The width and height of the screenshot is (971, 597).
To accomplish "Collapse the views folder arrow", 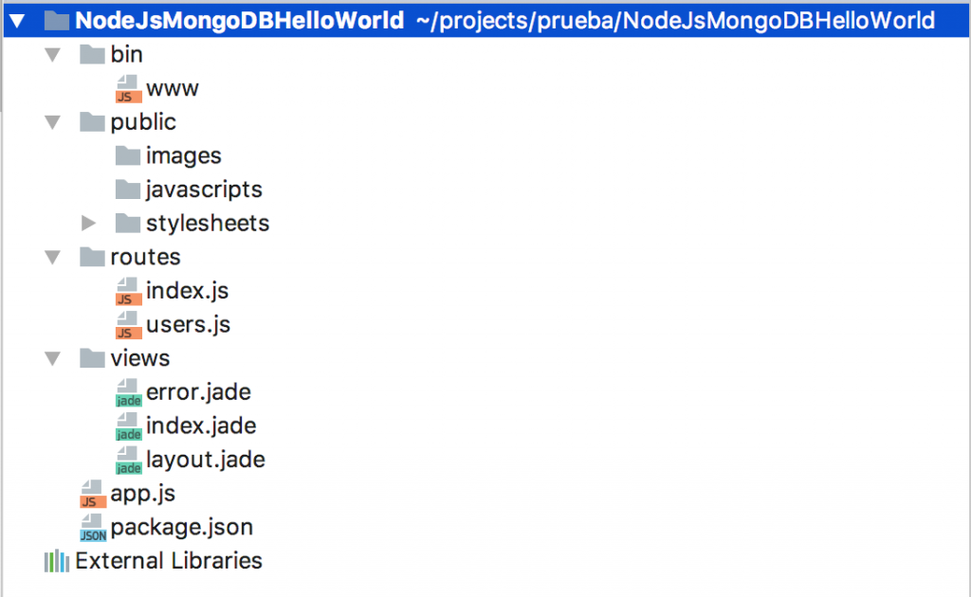I will [53, 359].
